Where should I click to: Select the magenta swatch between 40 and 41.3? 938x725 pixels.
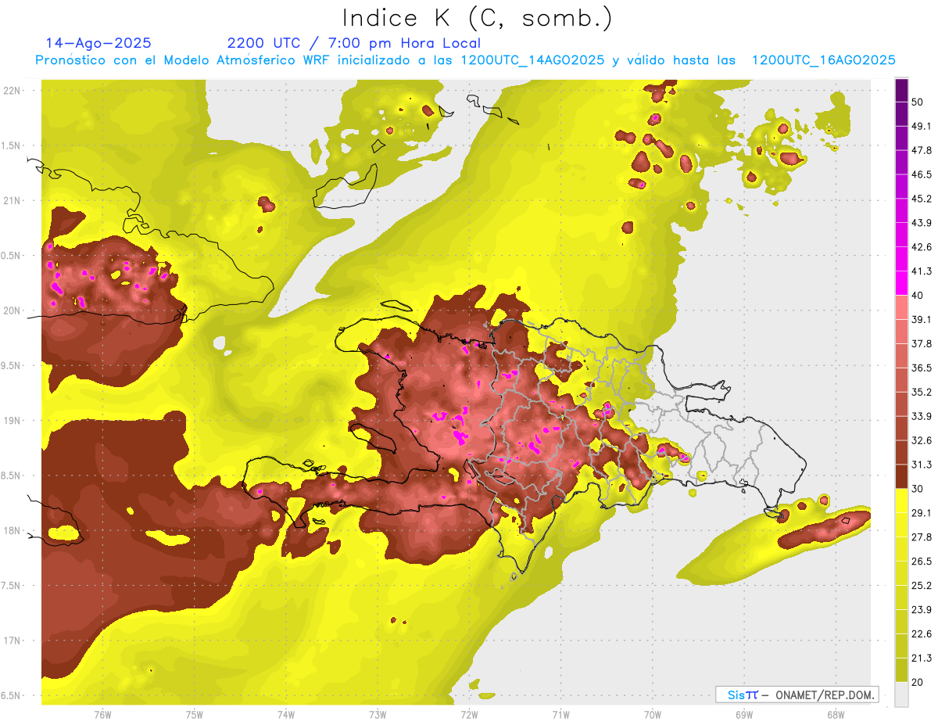(901, 284)
